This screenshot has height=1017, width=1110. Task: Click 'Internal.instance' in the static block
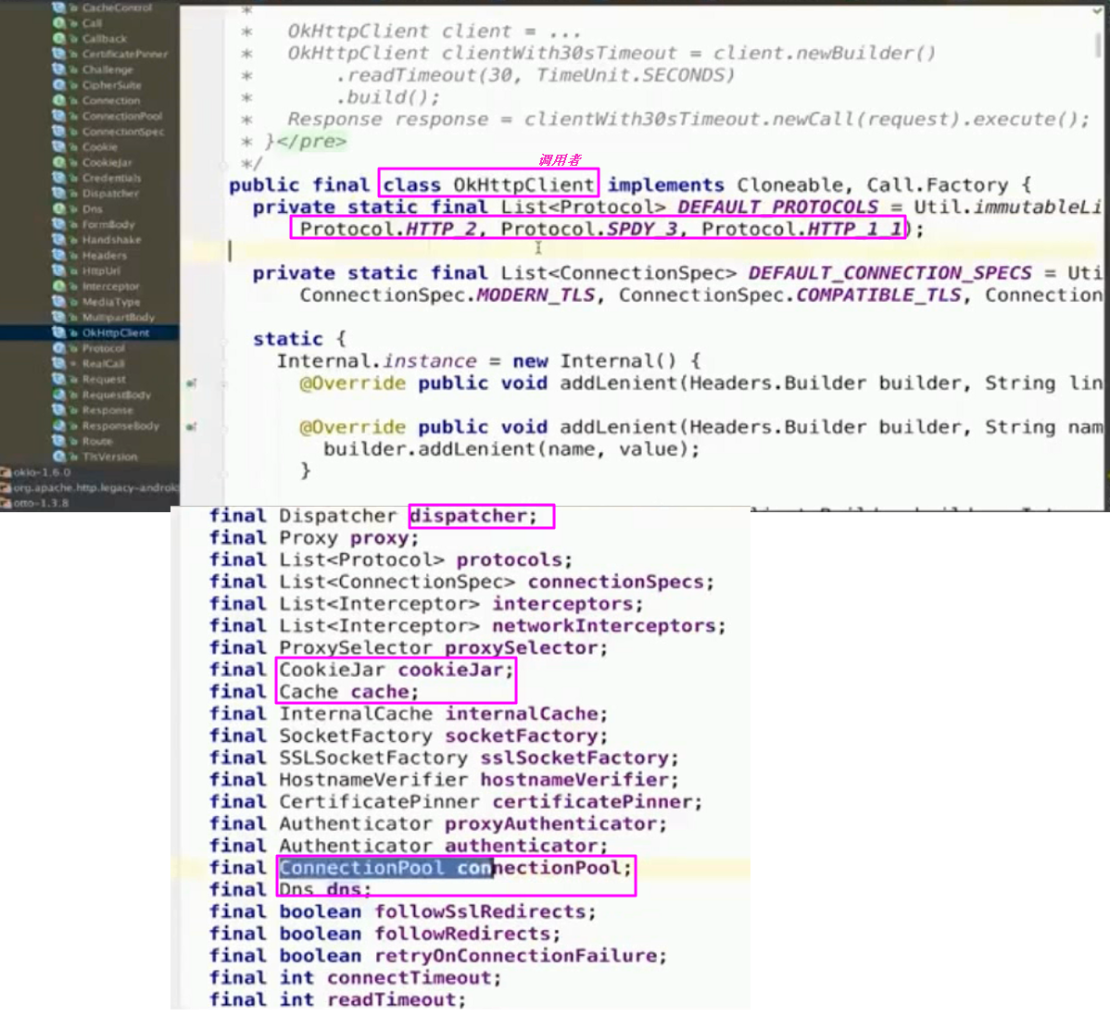[376, 361]
